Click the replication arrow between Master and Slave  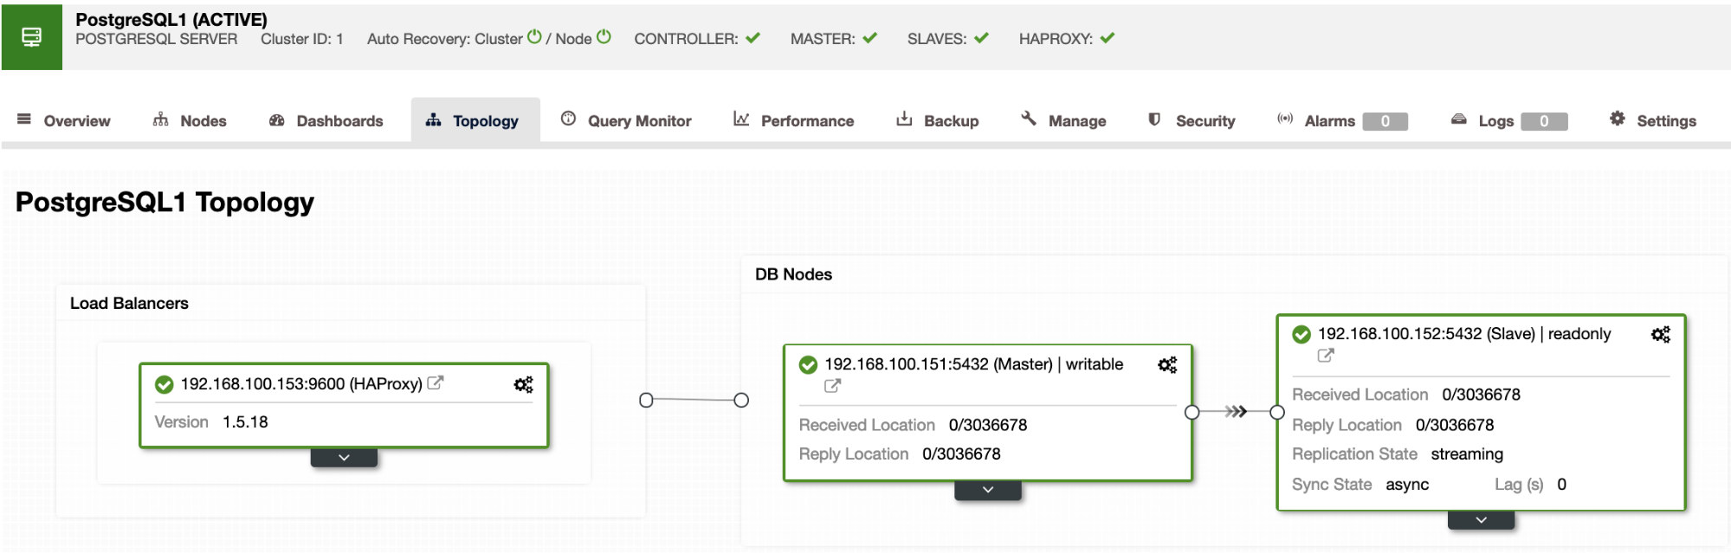1236,412
